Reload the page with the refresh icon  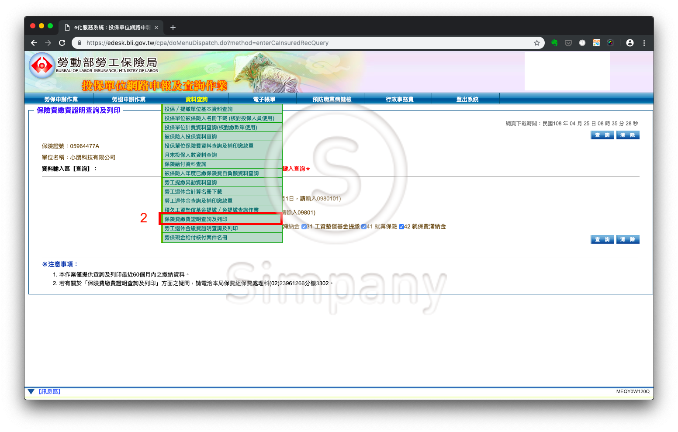coord(62,43)
